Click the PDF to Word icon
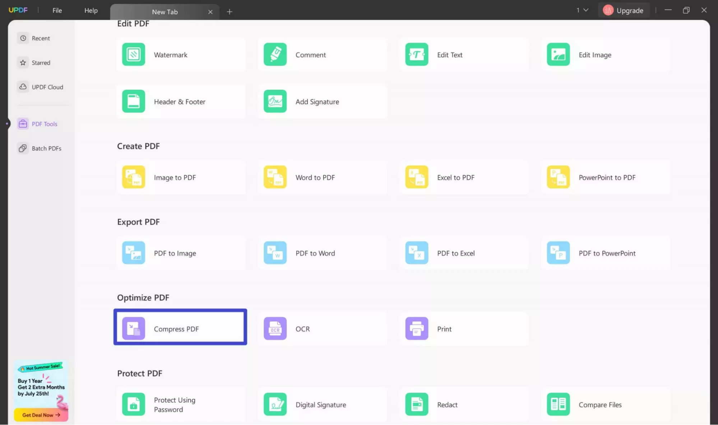 (275, 253)
